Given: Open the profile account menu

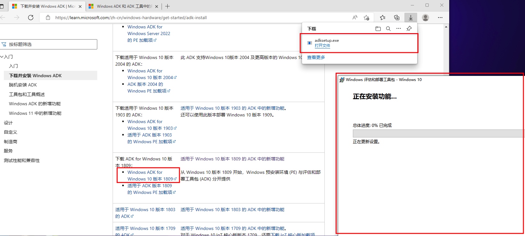Looking at the screenshot, I should pyautogui.click(x=426, y=18).
